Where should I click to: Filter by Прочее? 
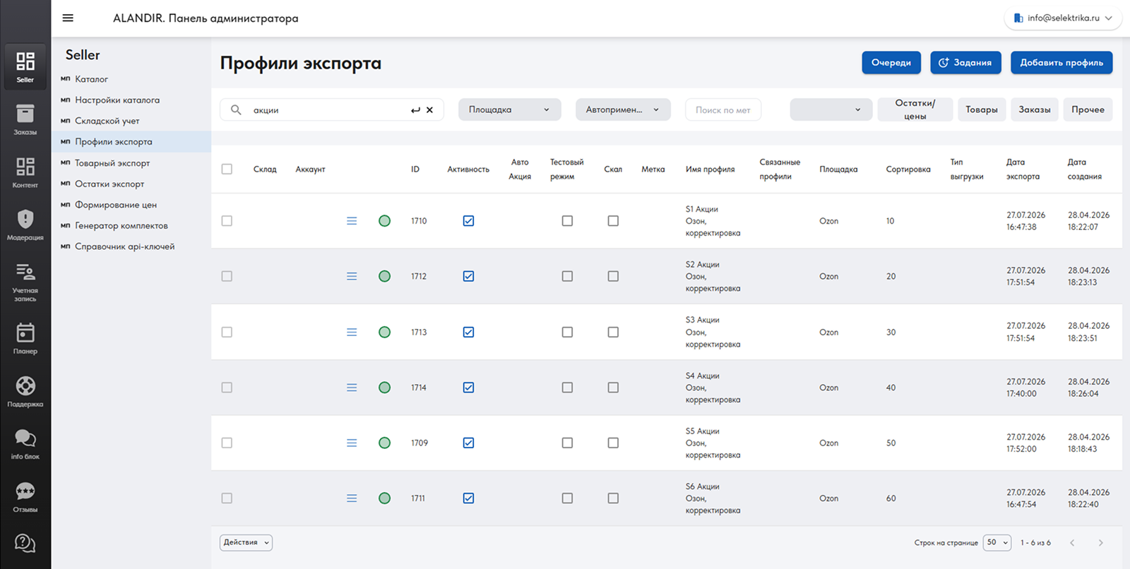[1088, 109]
